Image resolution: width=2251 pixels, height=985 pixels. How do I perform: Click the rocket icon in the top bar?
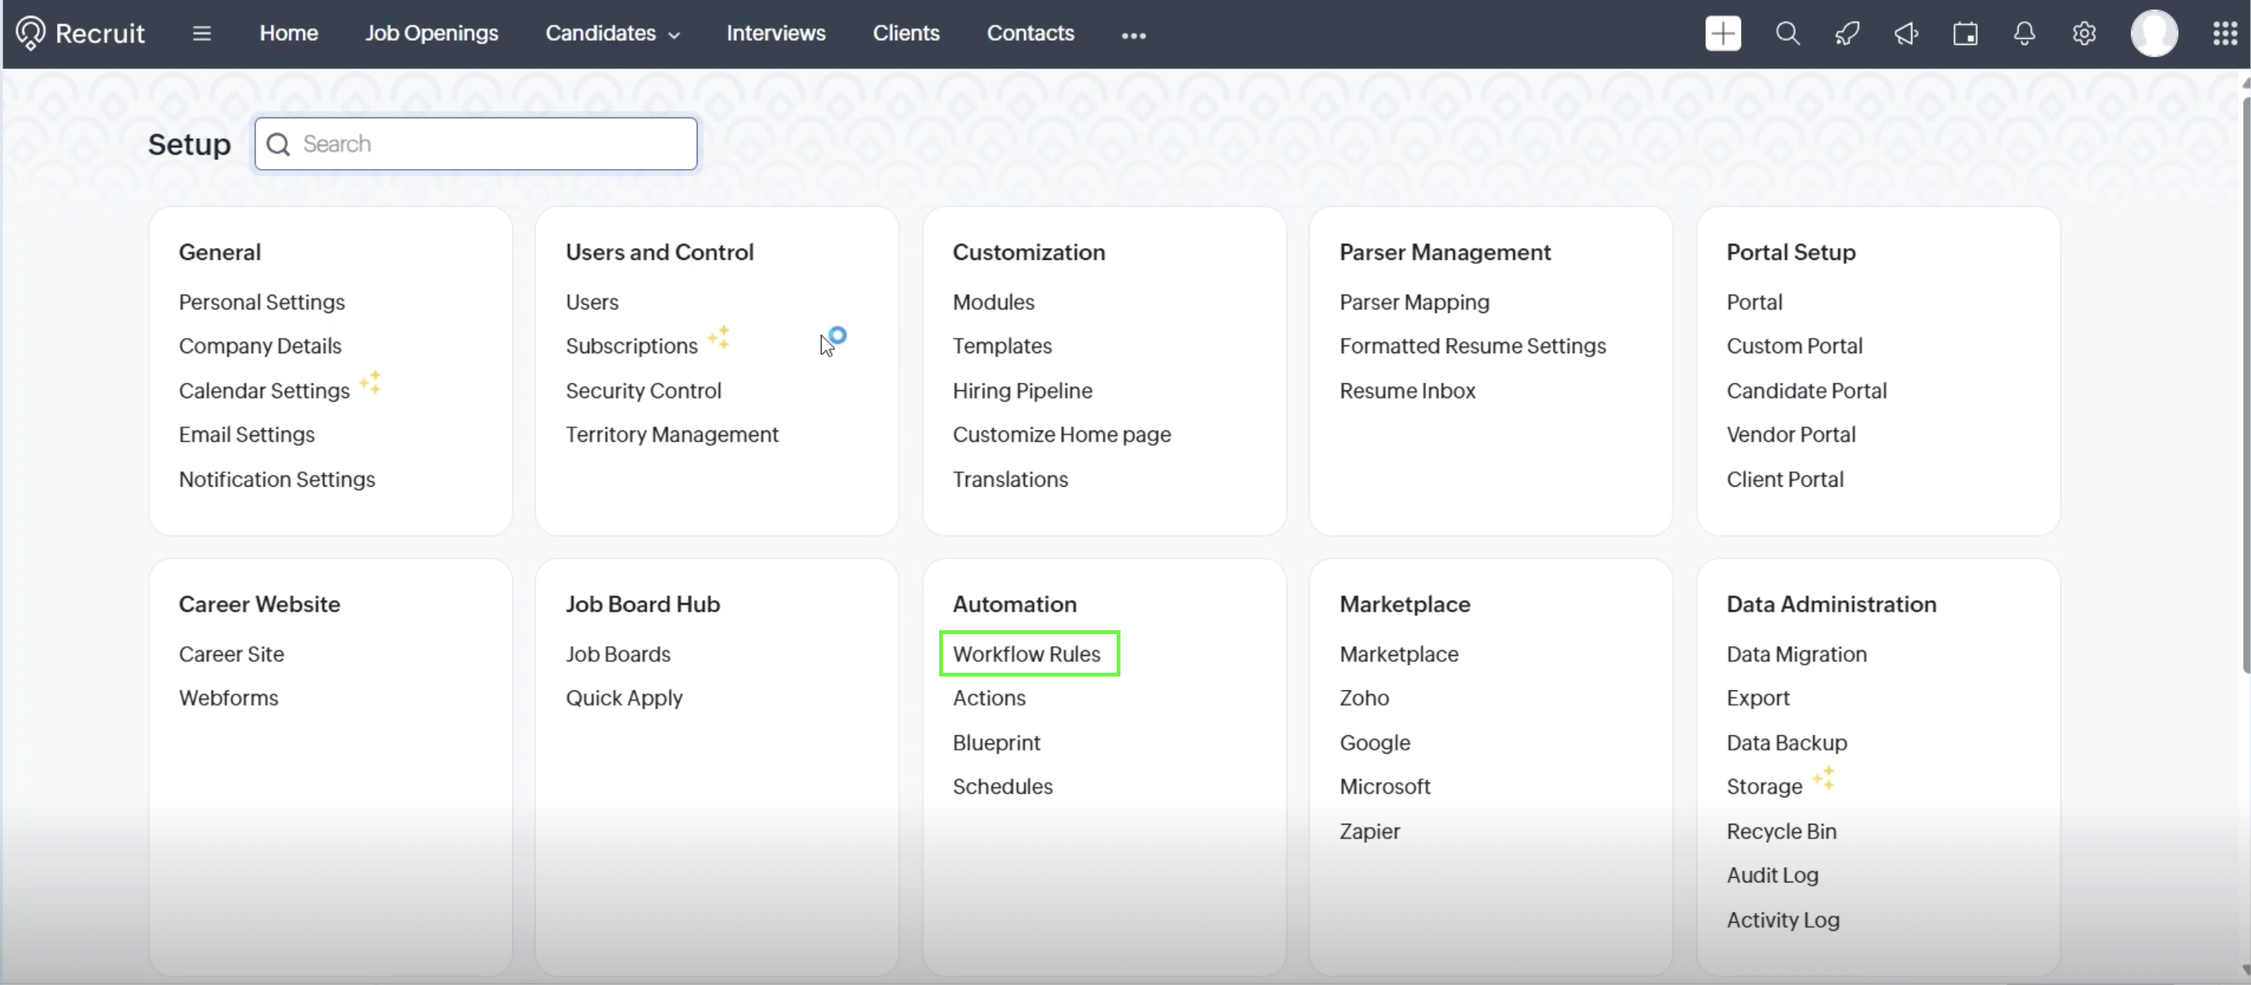1847,34
